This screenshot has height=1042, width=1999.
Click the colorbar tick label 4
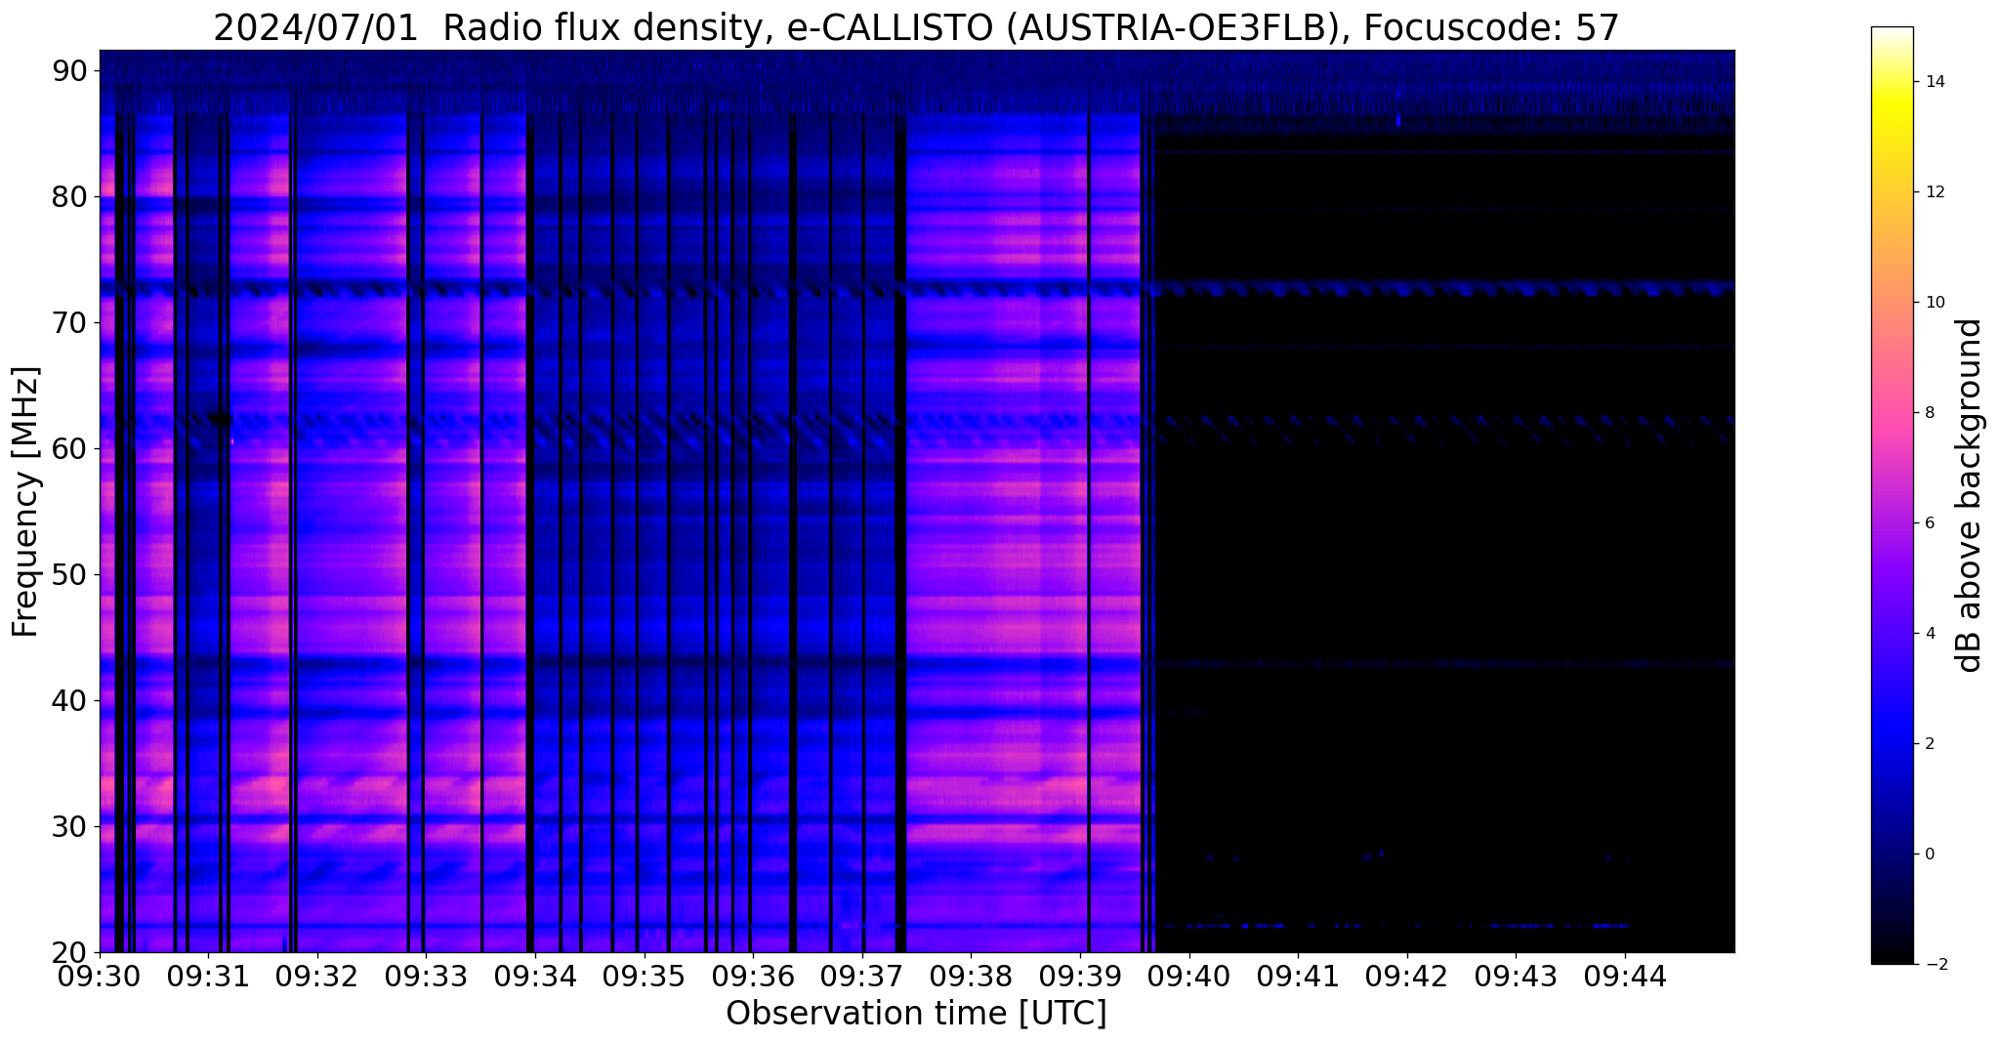(x=1928, y=634)
